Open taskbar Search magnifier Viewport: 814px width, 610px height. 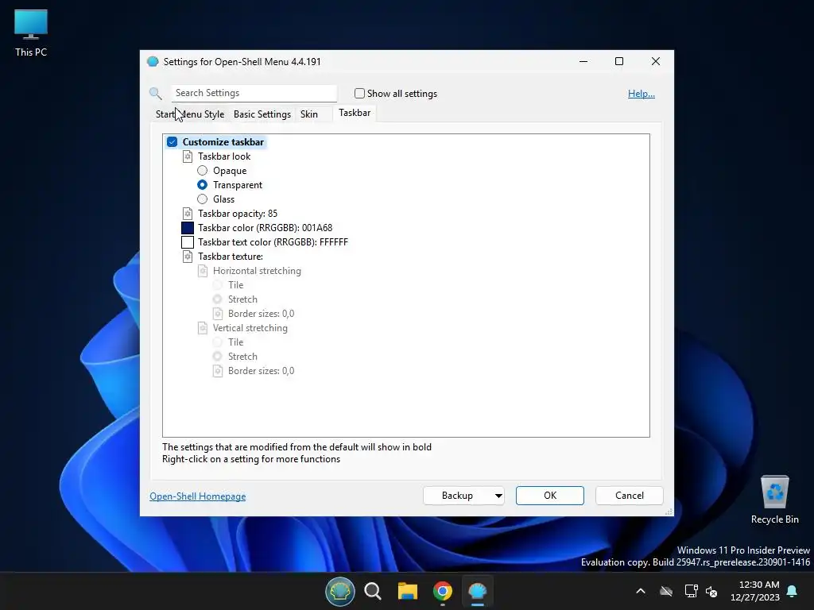[x=373, y=591]
